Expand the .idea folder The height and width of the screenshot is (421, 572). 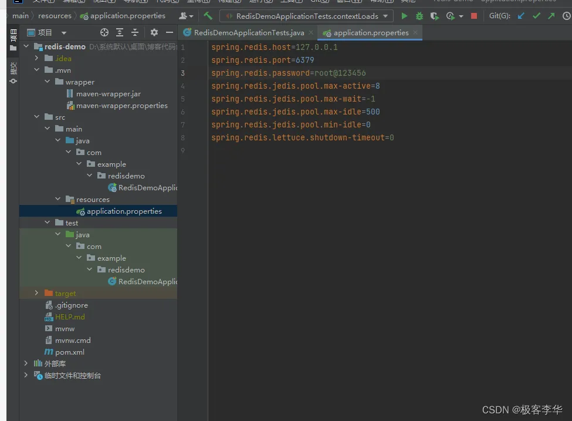[37, 58]
